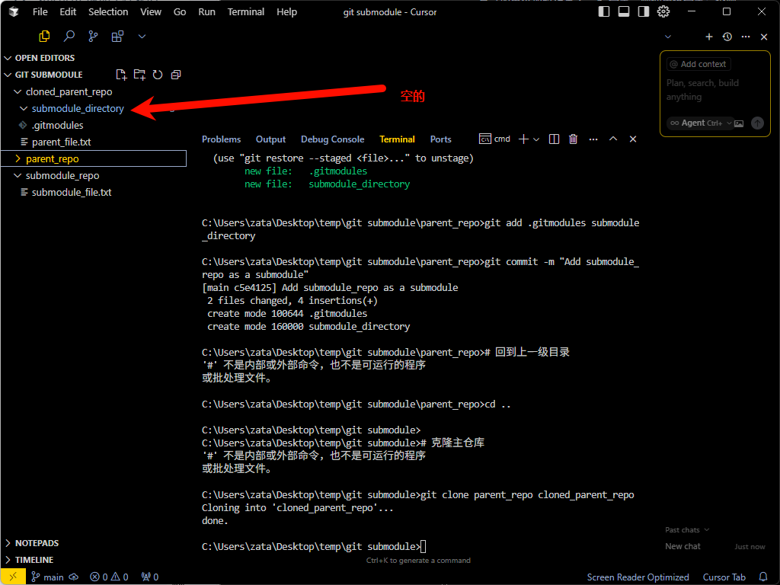780x585 pixels.
Task: Create a new folder in GIT SUBMODULE explorer
Action: coord(139,74)
